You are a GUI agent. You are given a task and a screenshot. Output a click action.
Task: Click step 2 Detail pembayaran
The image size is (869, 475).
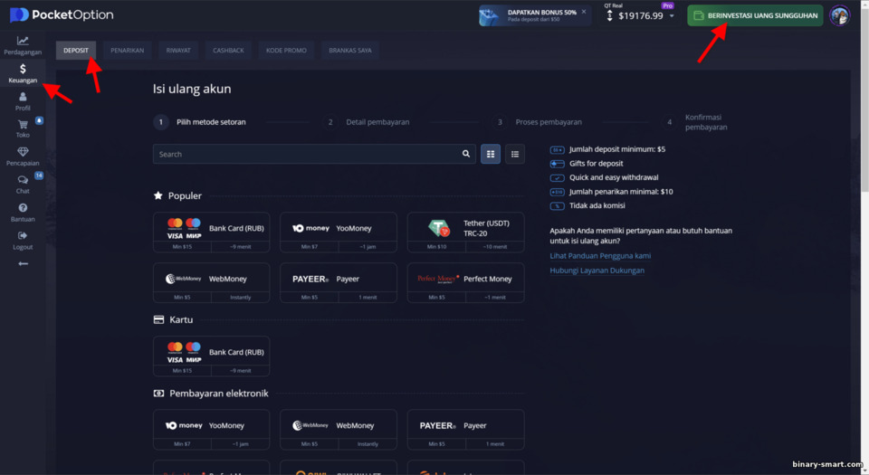367,122
